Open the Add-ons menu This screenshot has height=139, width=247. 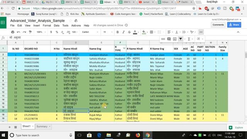pyautogui.click(x=76, y=25)
